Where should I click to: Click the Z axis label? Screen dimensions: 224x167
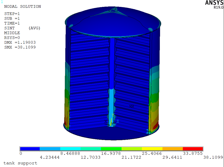coord(118,121)
